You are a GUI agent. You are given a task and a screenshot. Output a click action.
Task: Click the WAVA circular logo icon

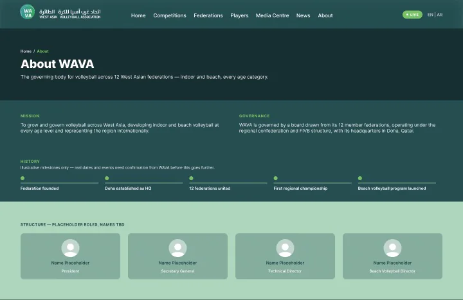tap(28, 12)
